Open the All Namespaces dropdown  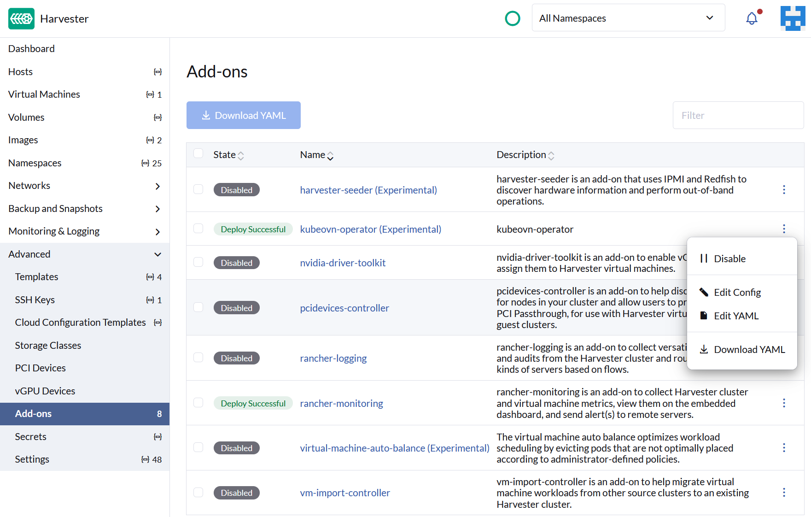click(x=628, y=18)
